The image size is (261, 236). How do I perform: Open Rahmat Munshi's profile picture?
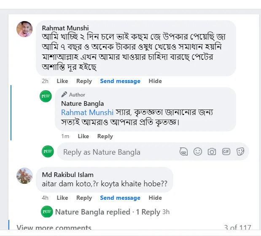click(x=24, y=29)
